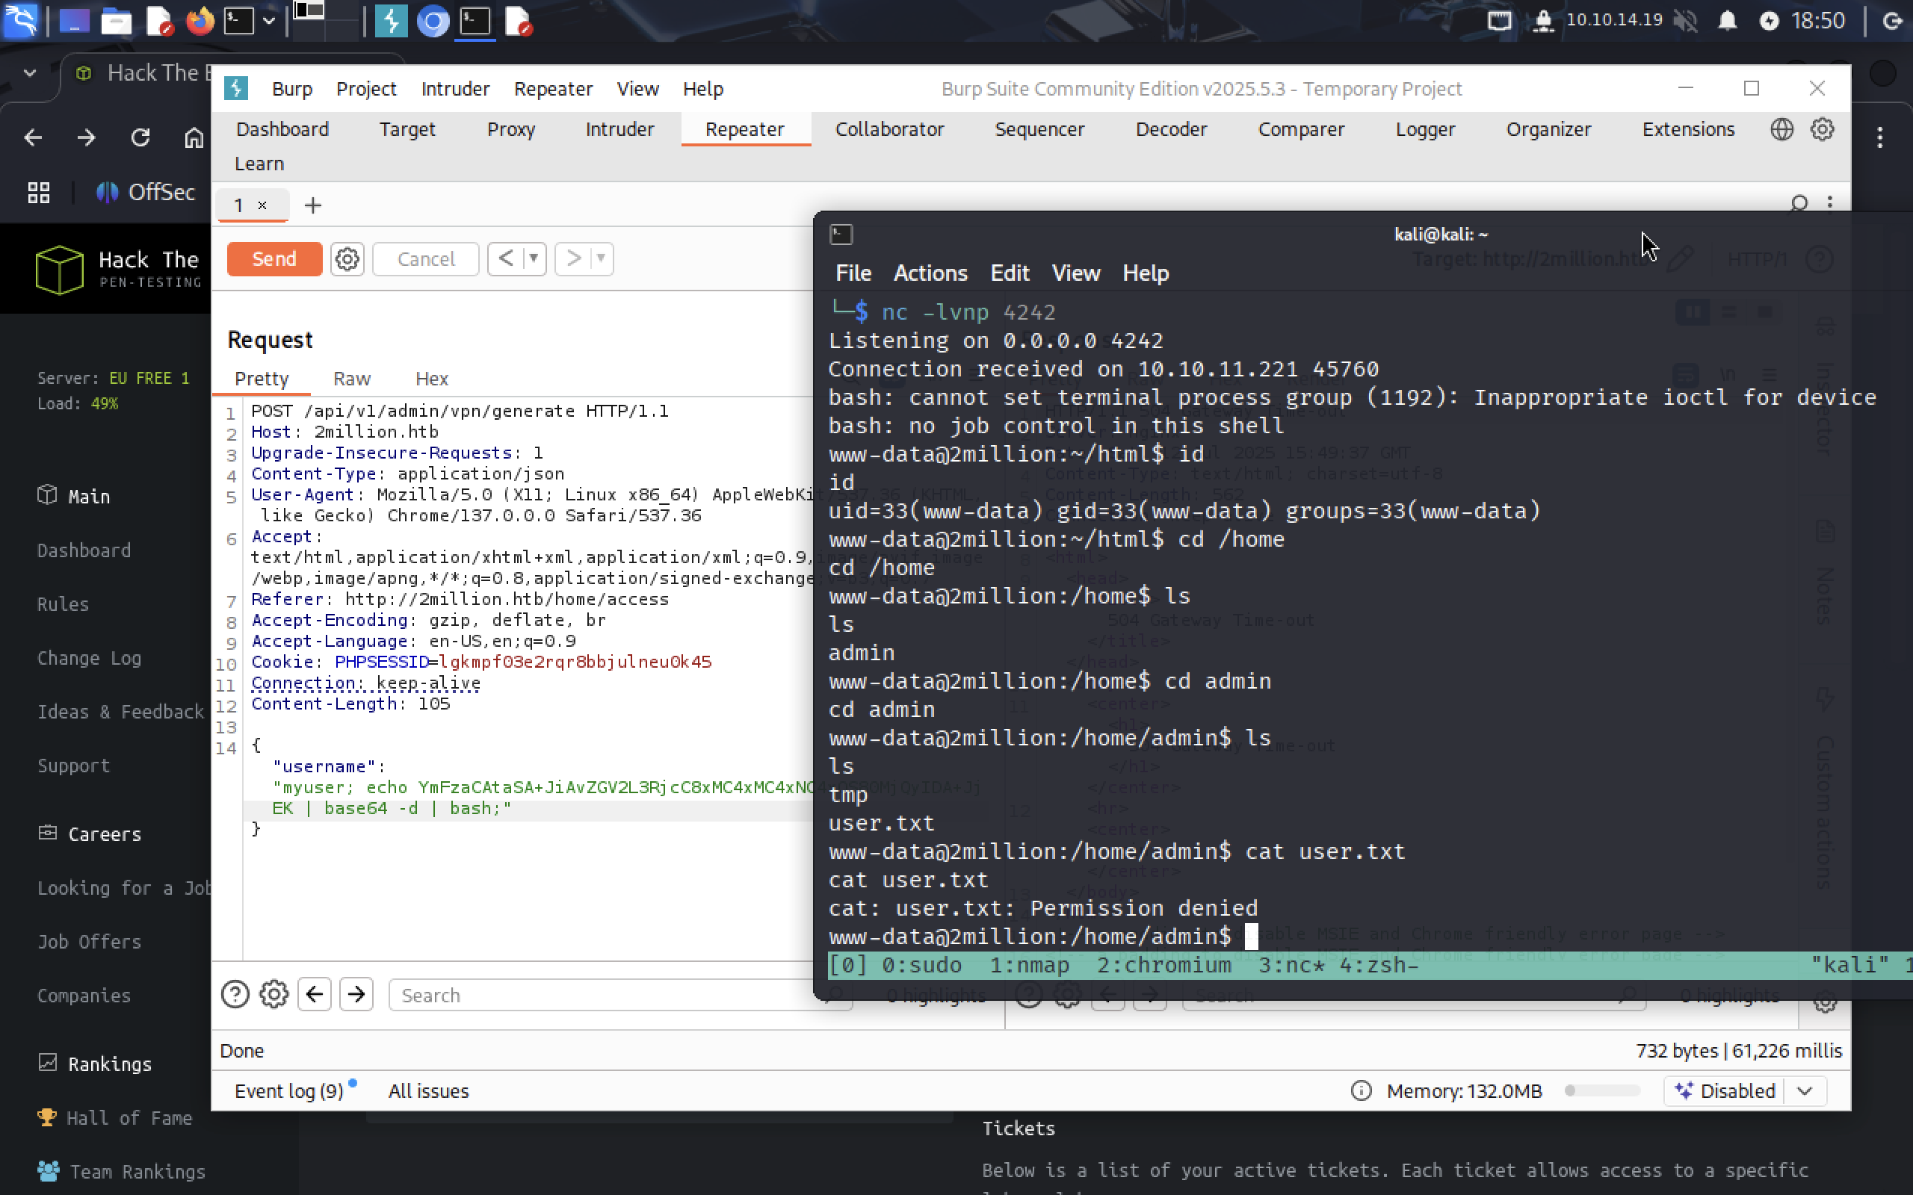This screenshot has width=1913, height=1195.
Task: Open request search settings gear
Action: click(273, 994)
